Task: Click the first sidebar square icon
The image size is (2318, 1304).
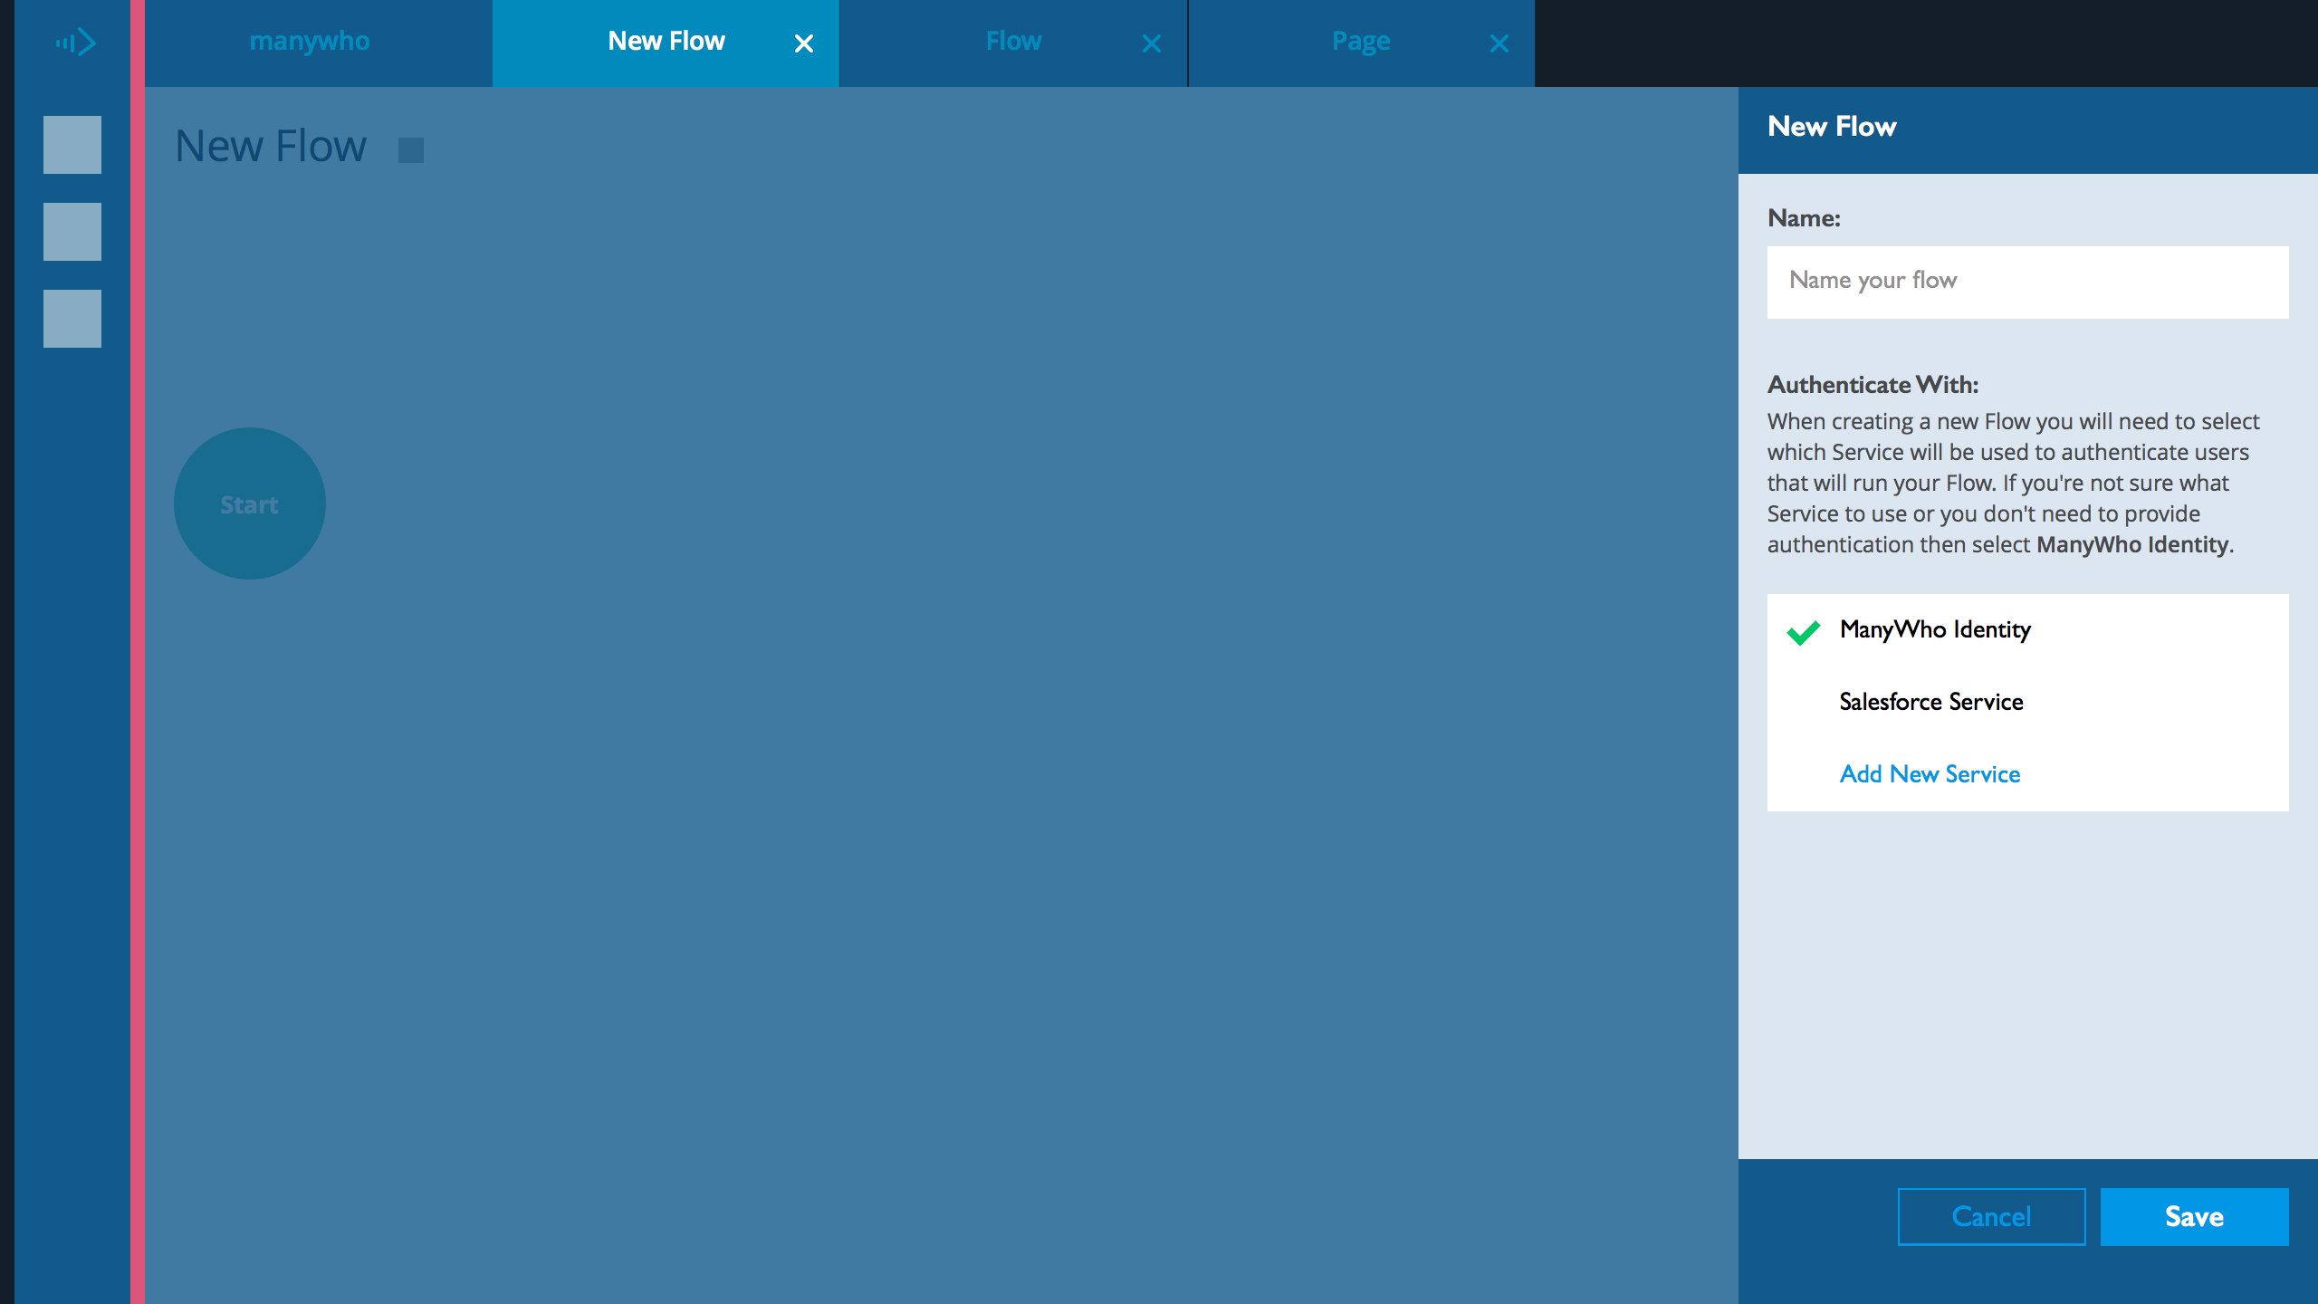Action: point(72,145)
